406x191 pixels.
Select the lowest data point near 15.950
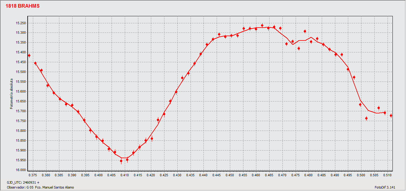pyautogui.click(x=121, y=161)
